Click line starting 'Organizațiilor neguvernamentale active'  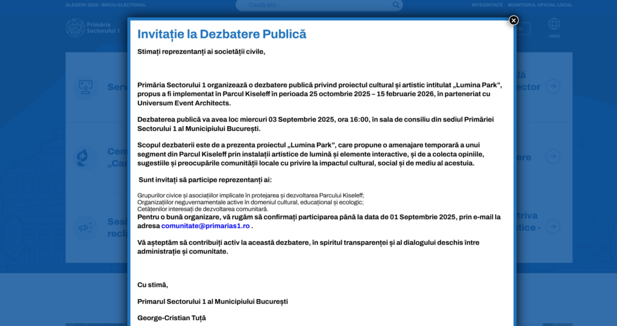point(250,202)
